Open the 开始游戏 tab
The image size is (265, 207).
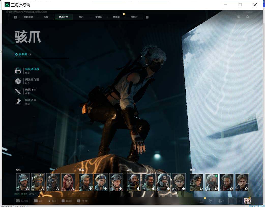[x=28, y=17]
